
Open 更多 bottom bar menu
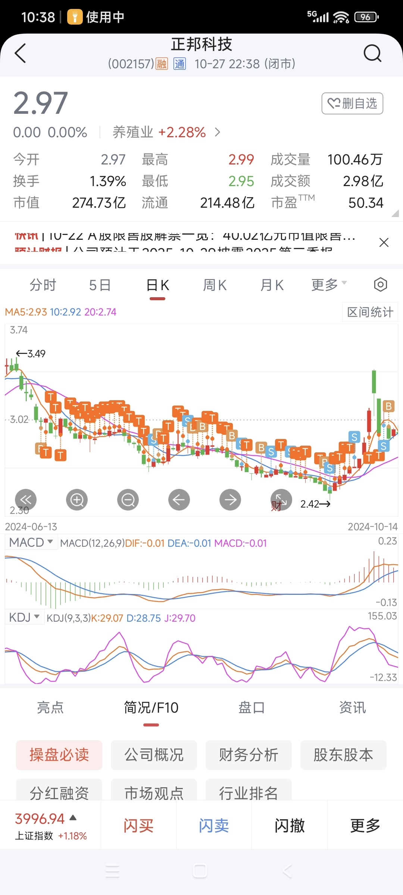(365, 826)
